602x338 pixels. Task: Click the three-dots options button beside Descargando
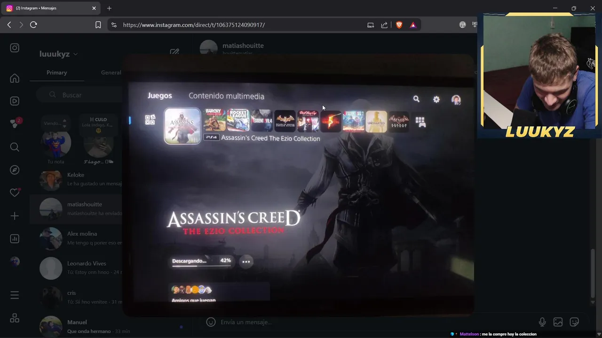[x=246, y=261]
